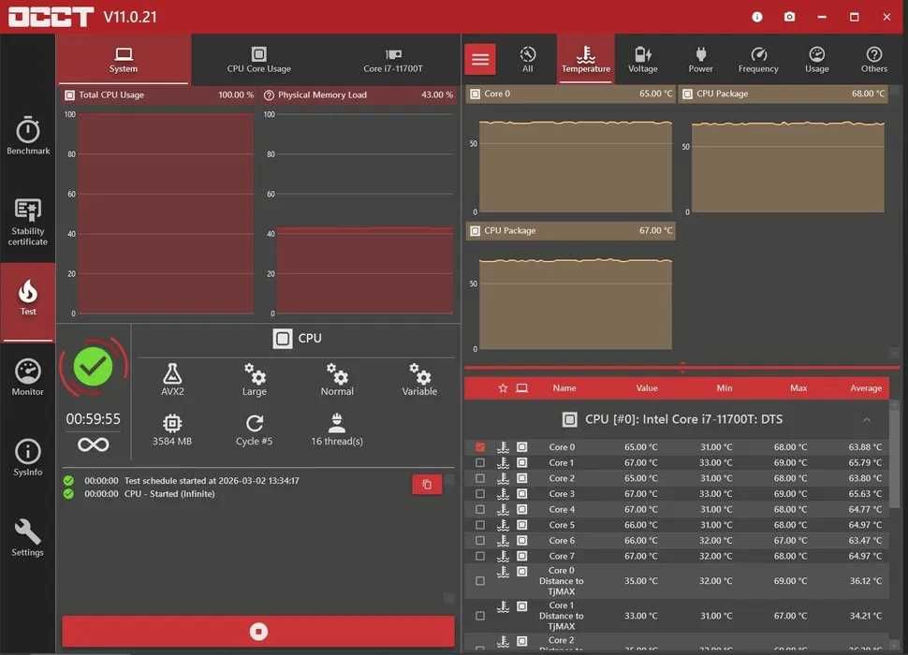This screenshot has width=908, height=655.
Task: Open the Stability certificate section
Action: (x=28, y=222)
